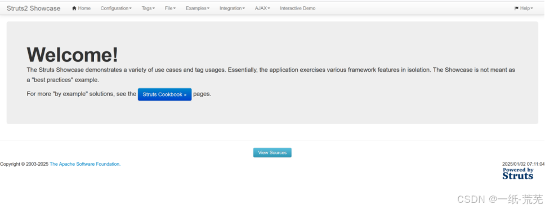Click the Welcome! heading
The width and height of the screenshot is (545, 209).
(x=72, y=54)
